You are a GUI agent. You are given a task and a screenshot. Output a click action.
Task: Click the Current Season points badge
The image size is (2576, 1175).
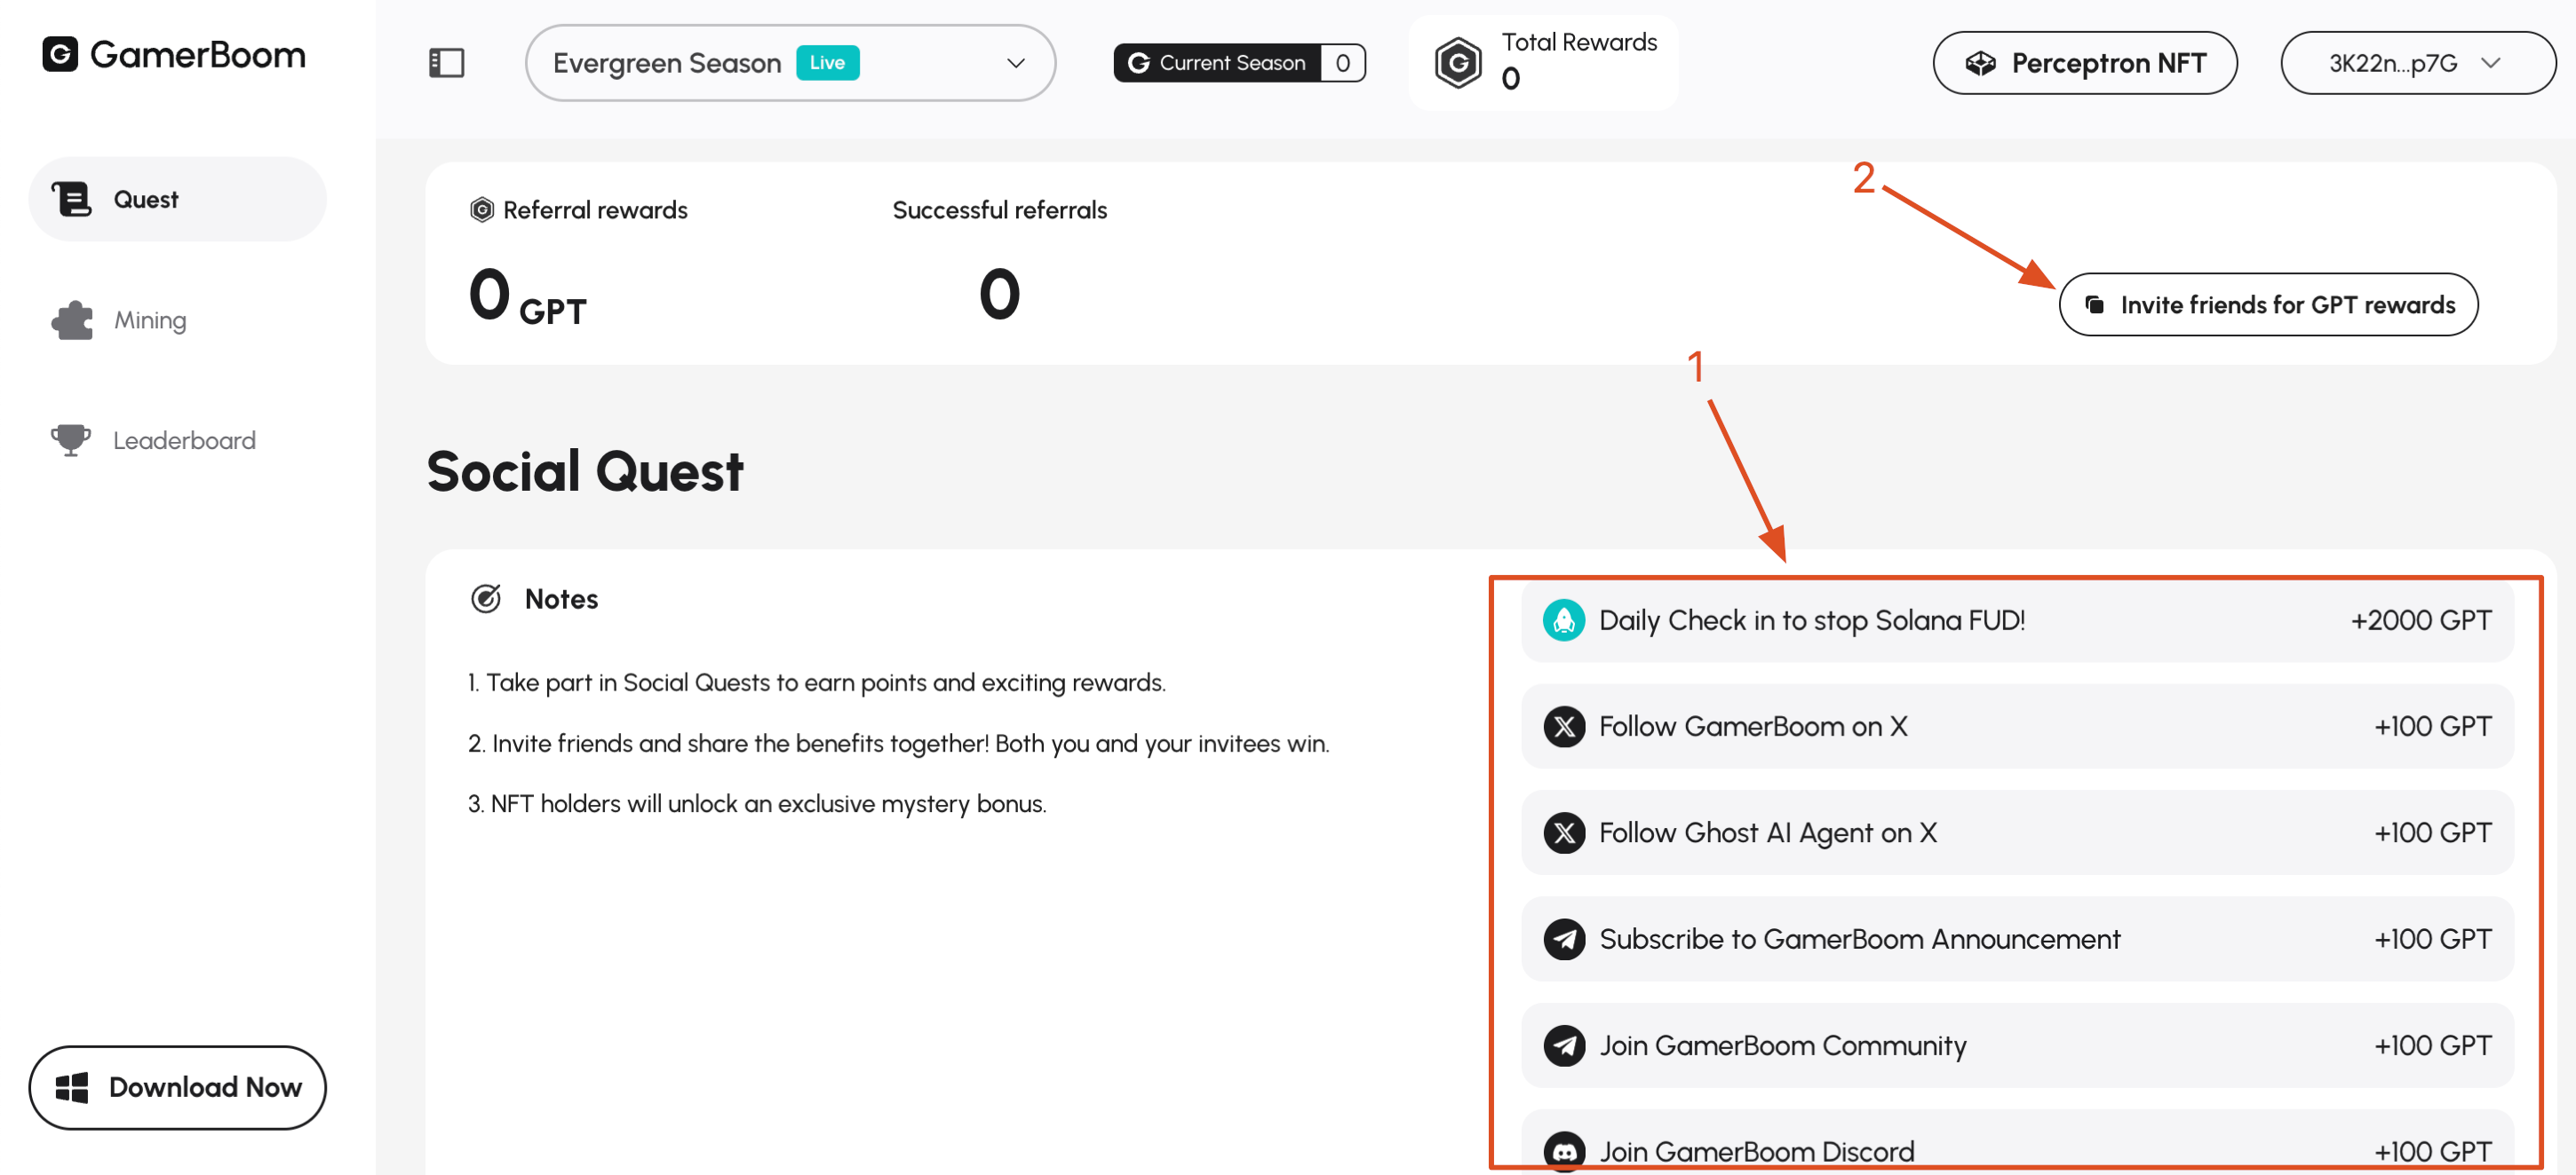tap(1239, 63)
